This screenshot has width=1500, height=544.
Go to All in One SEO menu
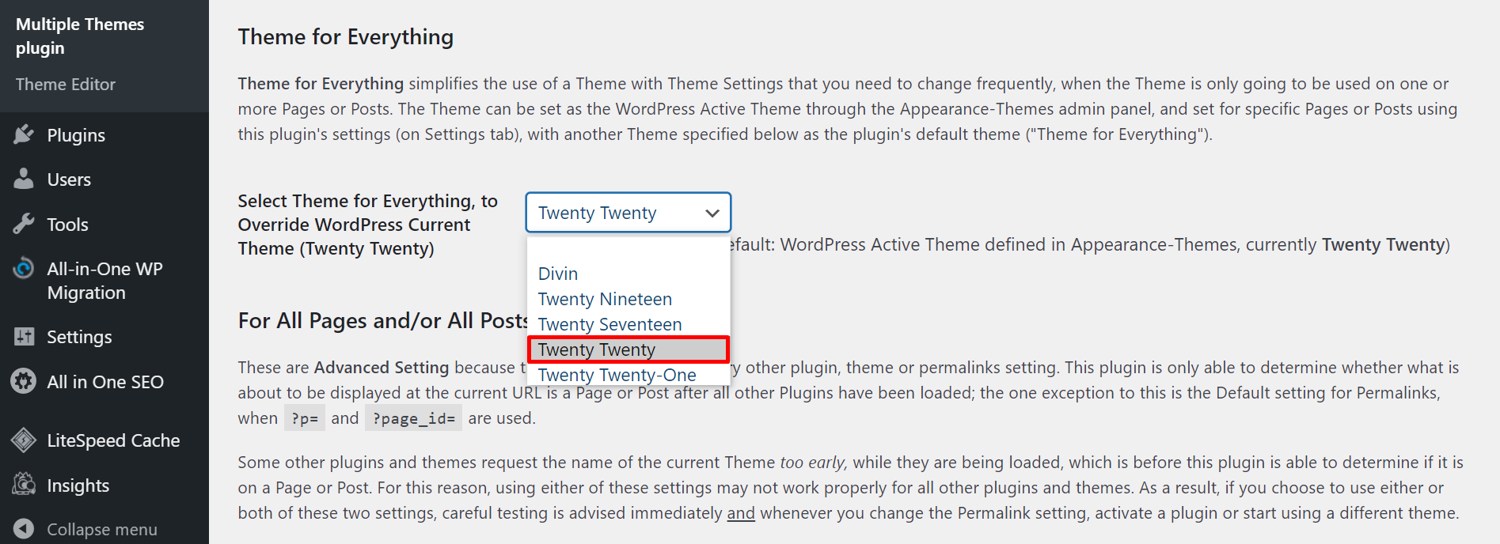tap(105, 382)
